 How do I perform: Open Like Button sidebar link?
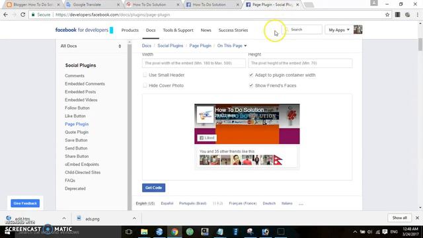tap(75, 116)
